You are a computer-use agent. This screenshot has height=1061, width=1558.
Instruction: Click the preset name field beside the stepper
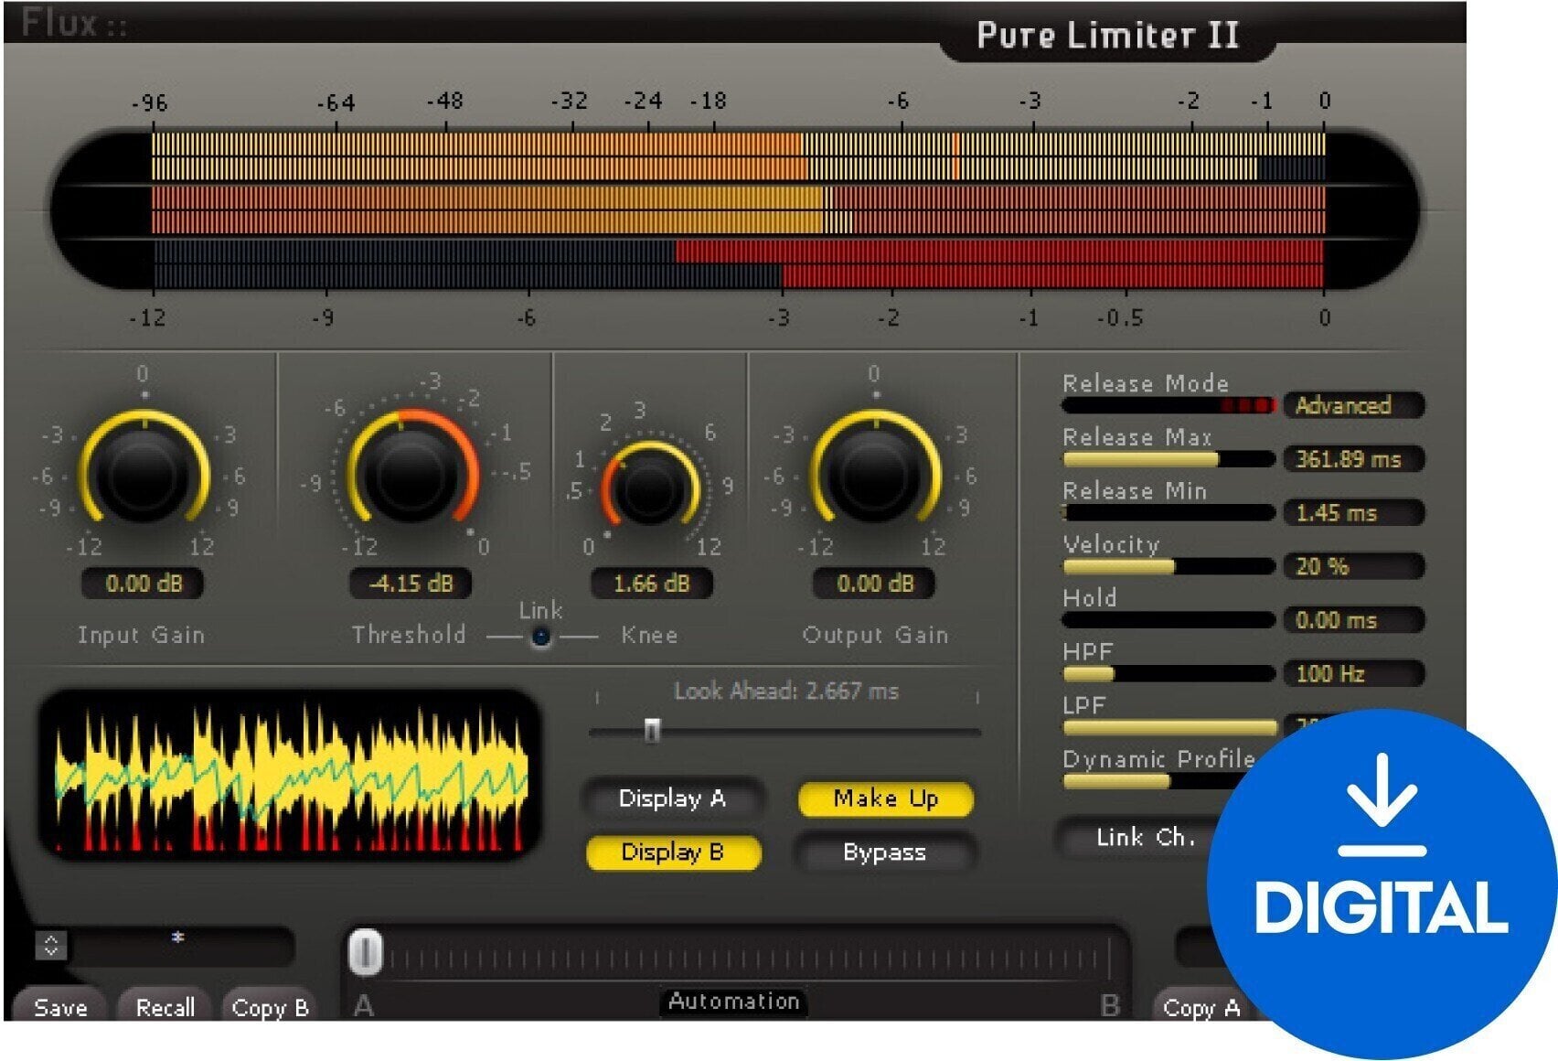[183, 946]
